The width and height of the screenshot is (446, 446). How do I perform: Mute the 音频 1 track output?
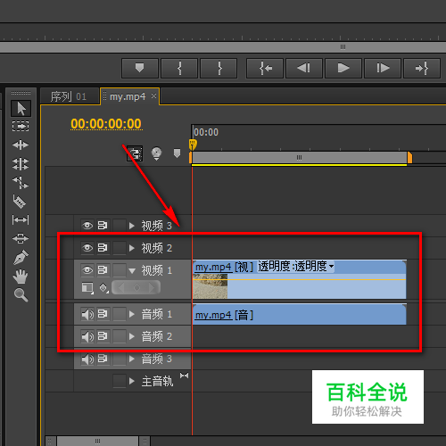[x=87, y=314]
